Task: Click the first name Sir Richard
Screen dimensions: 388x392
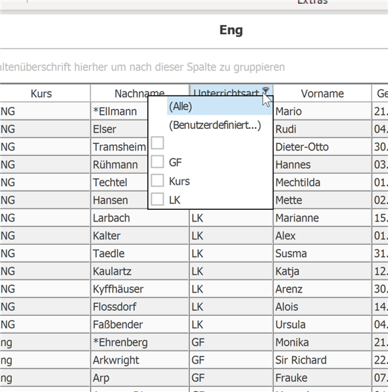Action: pyautogui.click(x=301, y=360)
